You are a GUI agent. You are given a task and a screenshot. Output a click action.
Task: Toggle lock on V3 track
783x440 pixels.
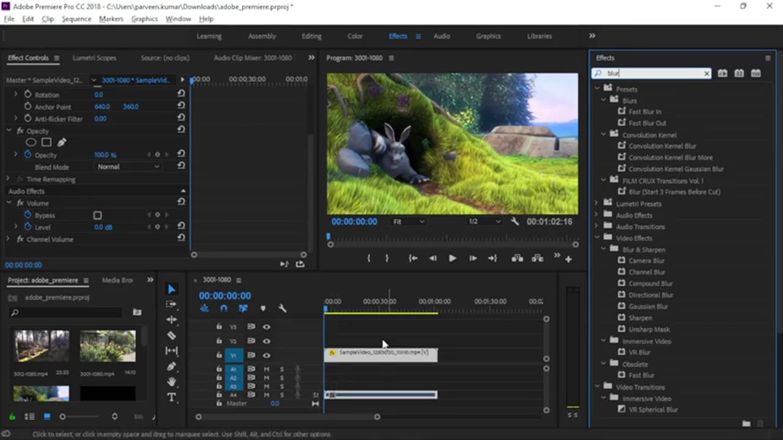[x=218, y=327]
